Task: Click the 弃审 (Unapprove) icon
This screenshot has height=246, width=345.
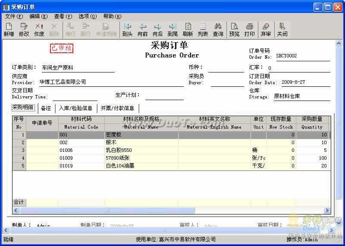Action: point(266,30)
